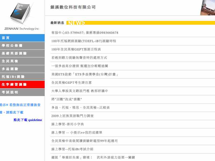Open the 托福IBt測驗 sidebar item

coord(21,76)
